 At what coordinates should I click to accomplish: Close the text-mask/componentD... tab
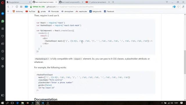tap(83, 2)
